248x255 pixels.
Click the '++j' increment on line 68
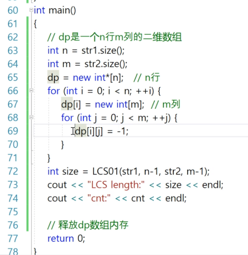pos(160,118)
